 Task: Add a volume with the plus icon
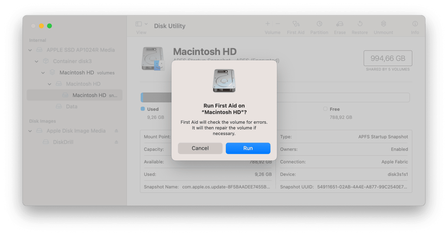point(267,23)
